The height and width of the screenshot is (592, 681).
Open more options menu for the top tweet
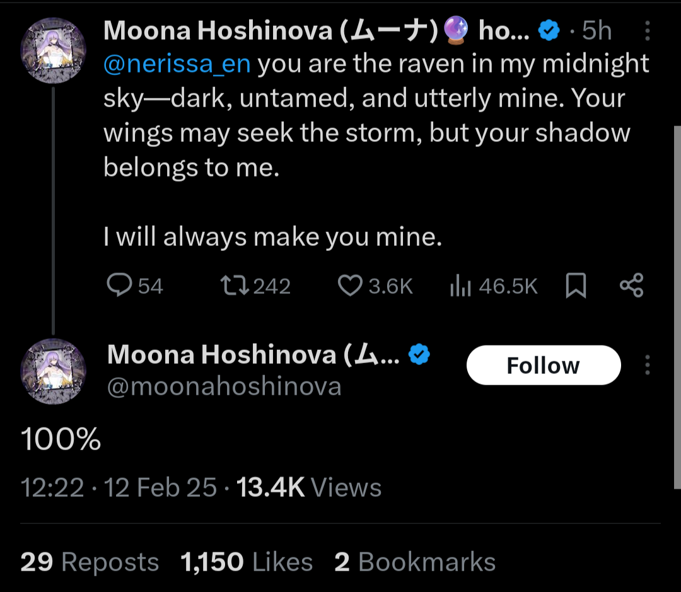click(649, 31)
